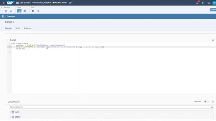This screenshot has height=121, width=216.
Task: Collapse the Script section chevron
Action: [8, 40]
